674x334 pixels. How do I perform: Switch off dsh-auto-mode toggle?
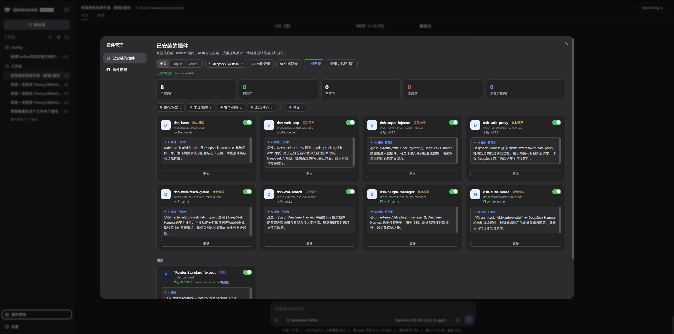click(x=556, y=192)
